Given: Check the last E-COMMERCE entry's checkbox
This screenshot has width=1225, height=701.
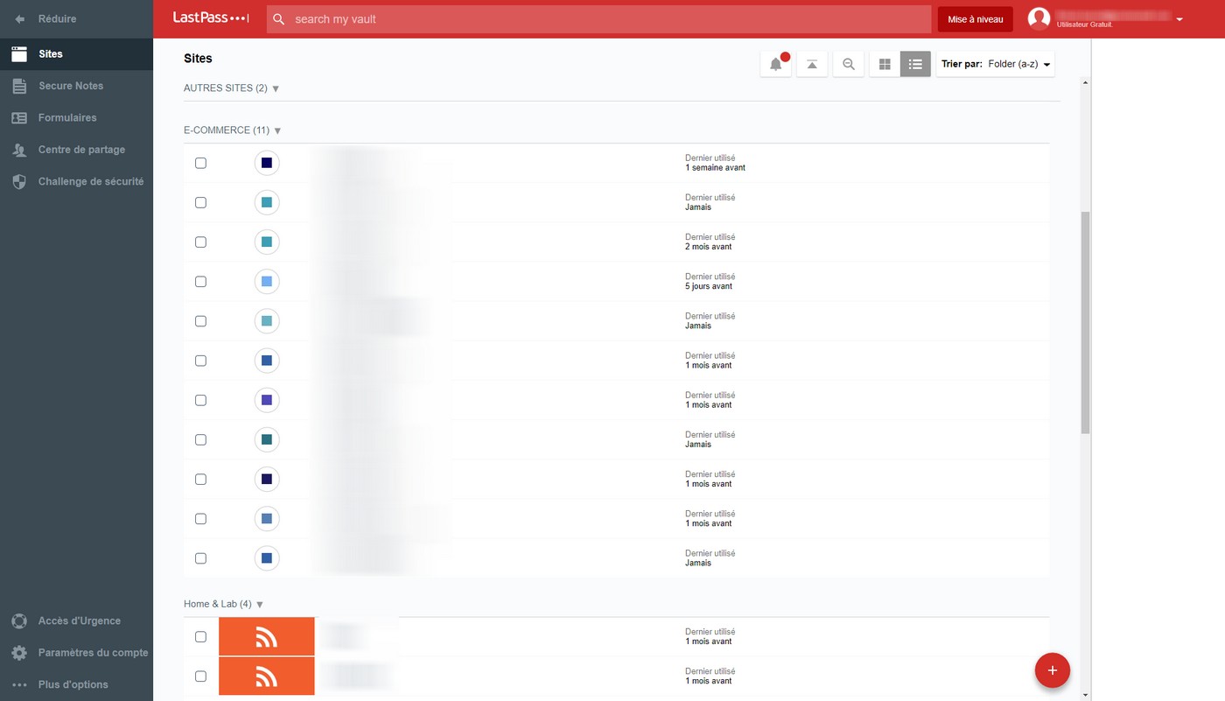Looking at the screenshot, I should (200, 558).
